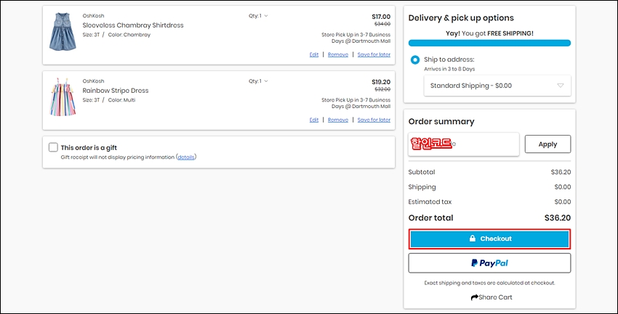Click the $19.20 sale price
The width and height of the screenshot is (618, 314).
click(x=381, y=82)
